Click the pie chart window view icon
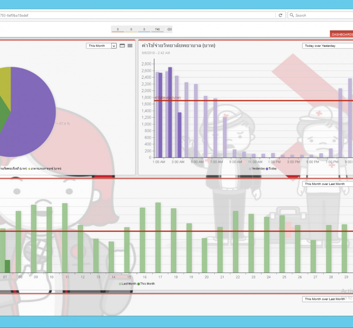The width and height of the screenshot is (353, 328). pyautogui.click(x=122, y=46)
